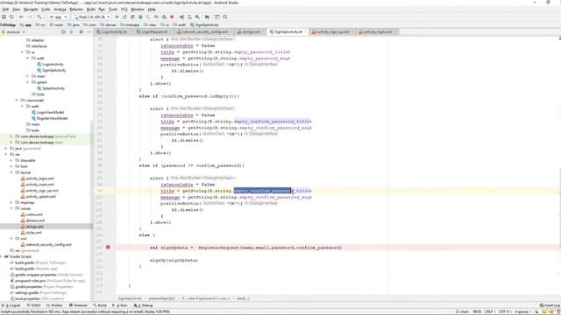Viewport: 561px width, 315px height.
Task: Select LoginViewModel in the project tree
Action: [x=47, y=112]
